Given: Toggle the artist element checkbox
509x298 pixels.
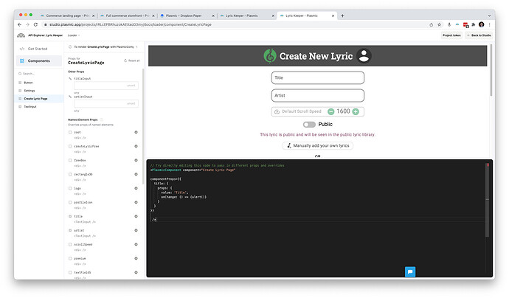Looking at the screenshot, I should coord(70,230).
